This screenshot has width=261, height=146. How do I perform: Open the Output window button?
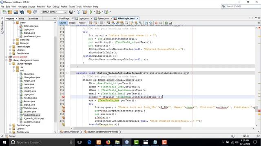10,136
